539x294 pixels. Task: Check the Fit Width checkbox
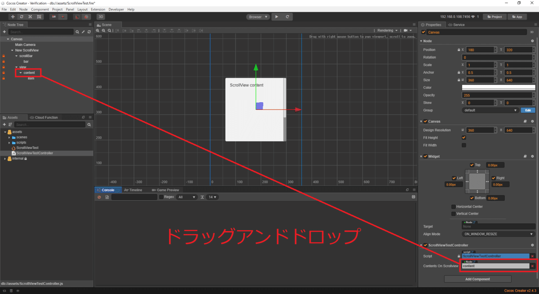coord(464,145)
